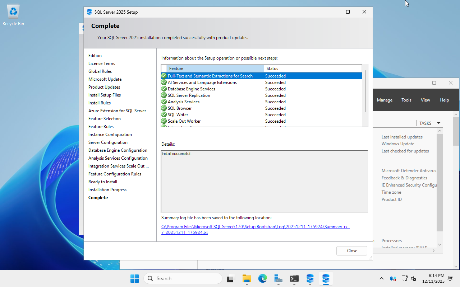Open File Explorer from the taskbar
460x287 pixels.
[247, 278]
